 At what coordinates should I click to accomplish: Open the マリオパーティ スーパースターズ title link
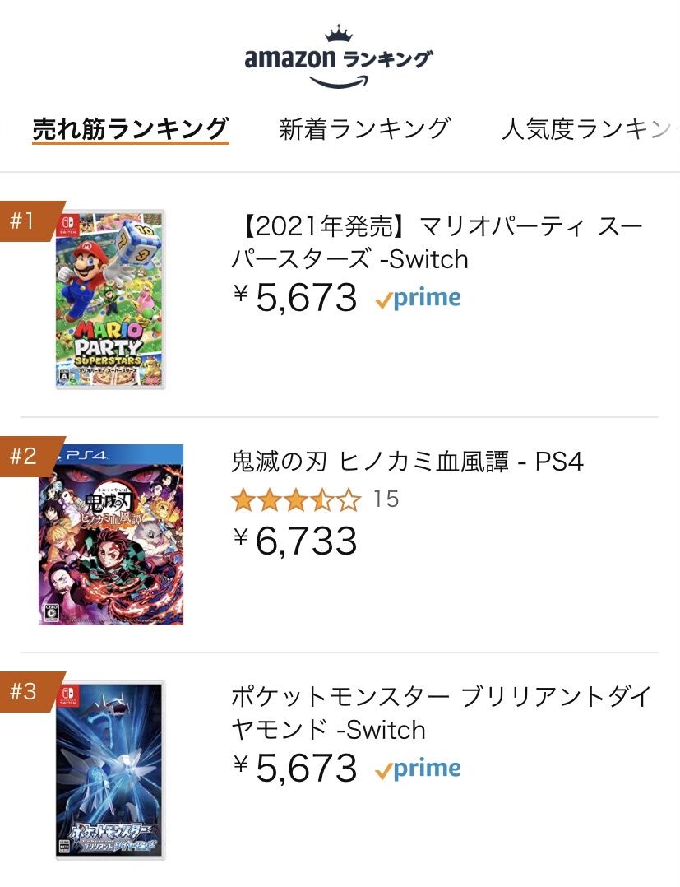(x=436, y=243)
